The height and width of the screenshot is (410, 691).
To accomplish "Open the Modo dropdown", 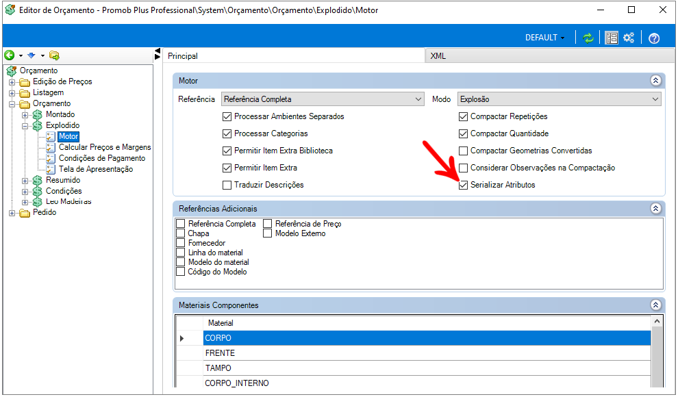I will click(560, 99).
